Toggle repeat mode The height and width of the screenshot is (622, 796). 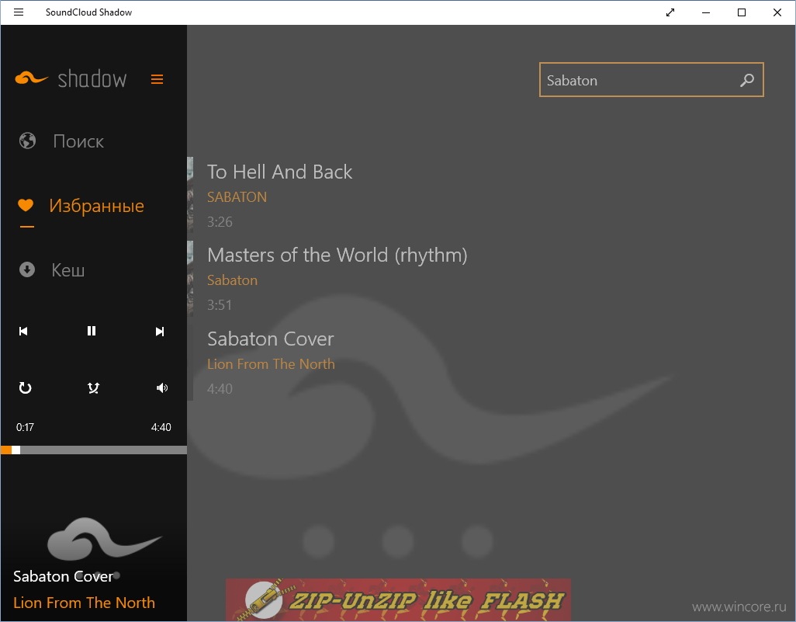pyautogui.click(x=25, y=387)
